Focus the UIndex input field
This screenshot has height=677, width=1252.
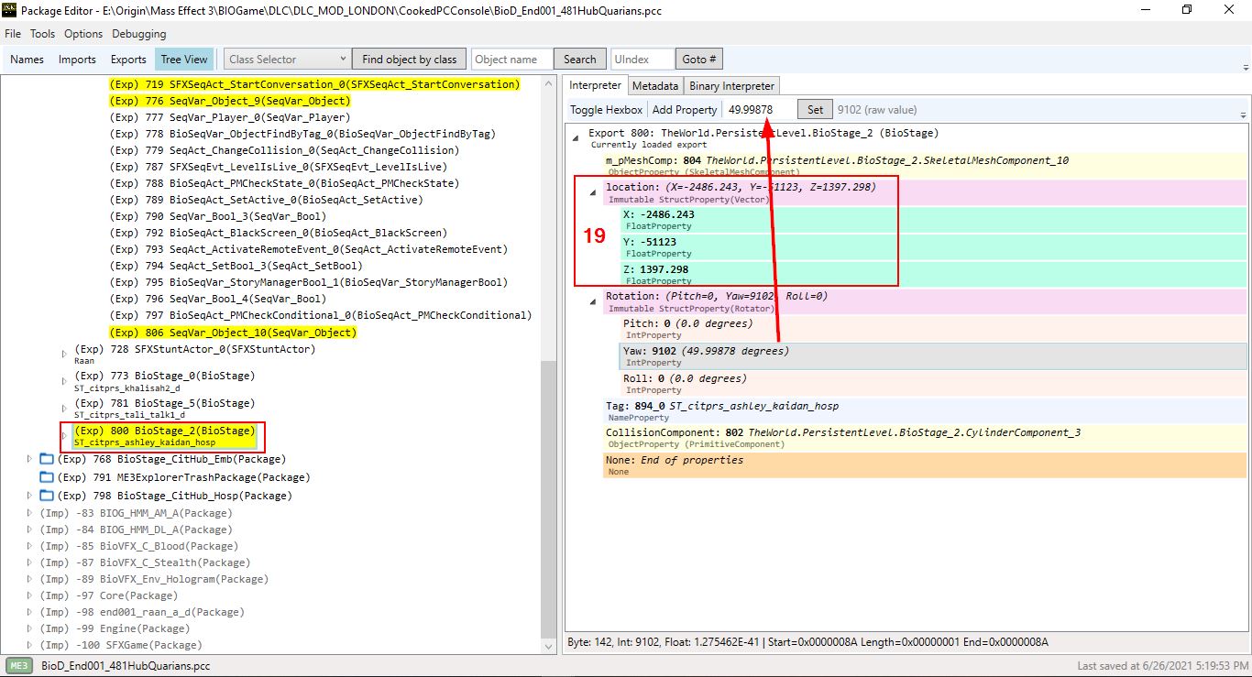click(642, 60)
